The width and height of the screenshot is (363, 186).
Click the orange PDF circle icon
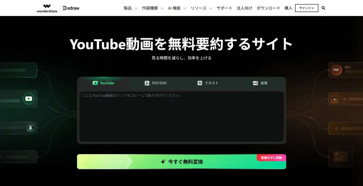(336, 70)
